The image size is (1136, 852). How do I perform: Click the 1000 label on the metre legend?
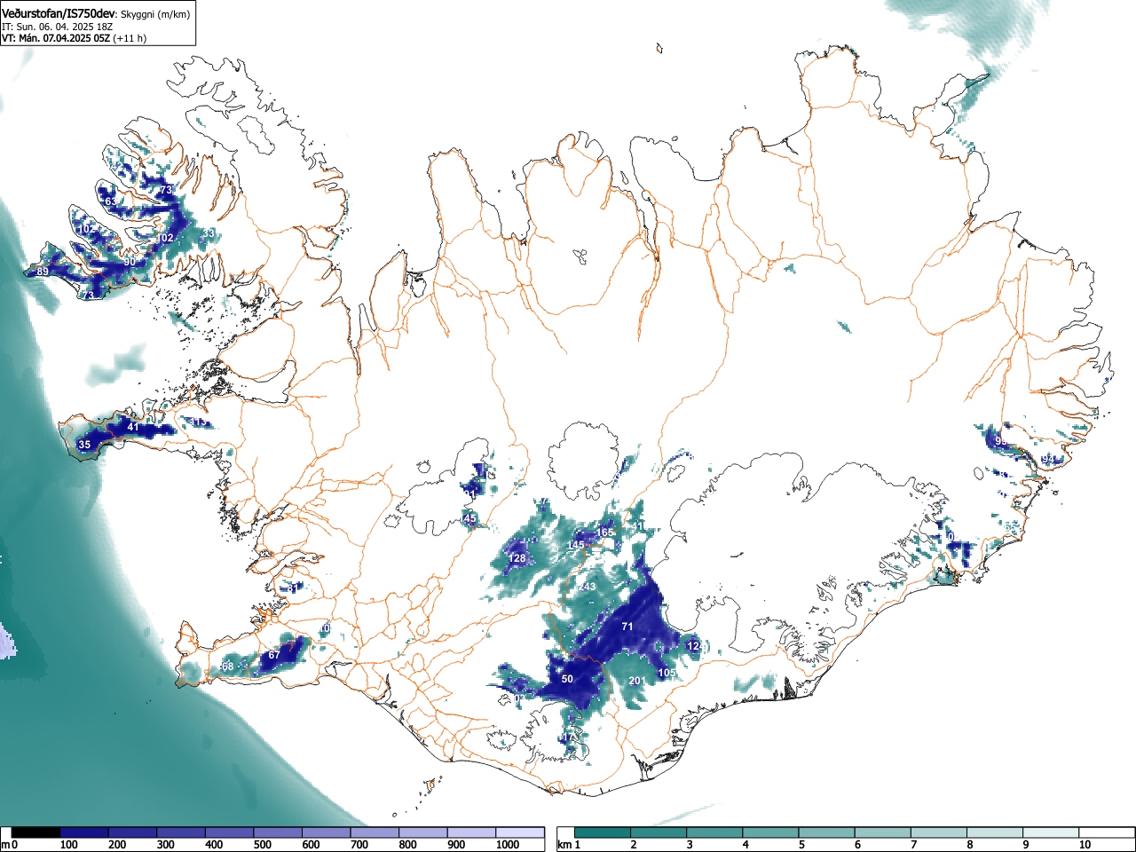[x=507, y=845]
